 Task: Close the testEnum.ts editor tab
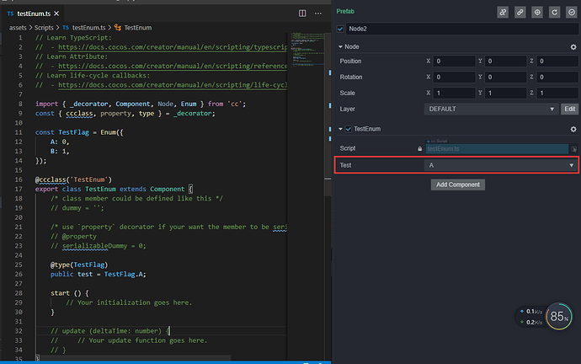click(x=56, y=13)
